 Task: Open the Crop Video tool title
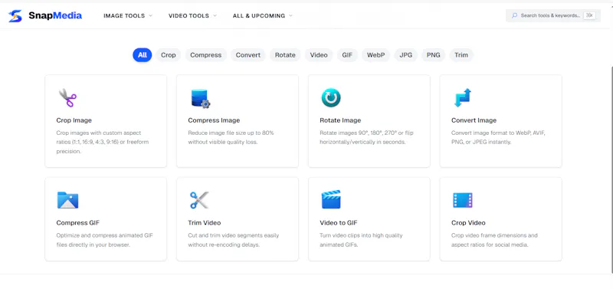pyautogui.click(x=468, y=223)
